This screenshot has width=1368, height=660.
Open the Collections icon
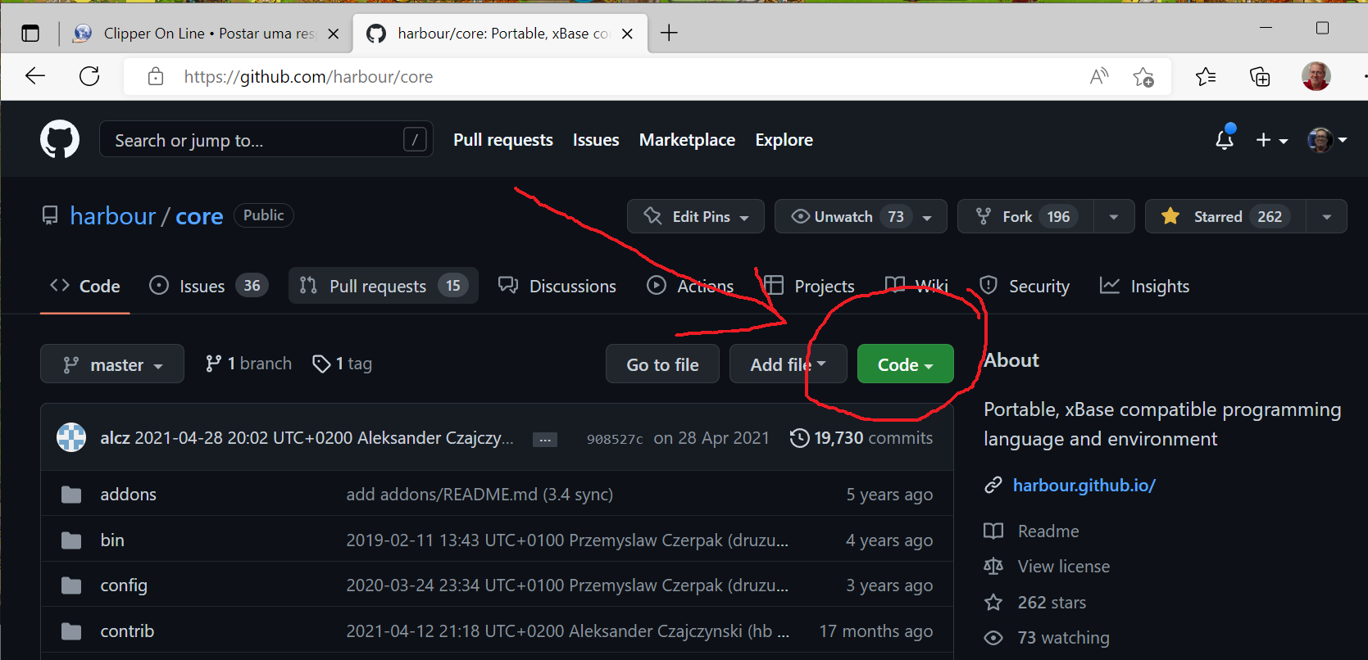tap(1260, 76)
